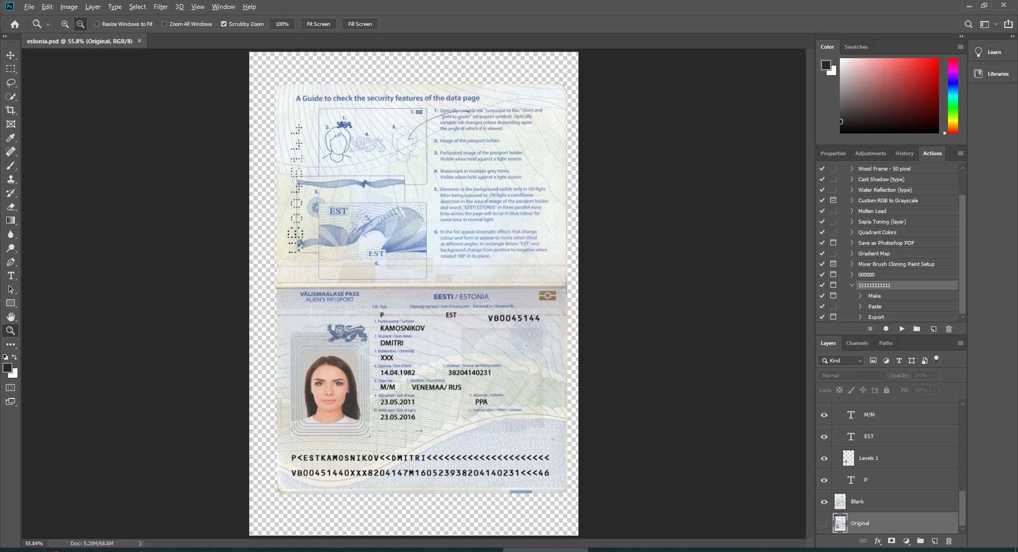Switch to the History tab
The image size is (1018, 552).
904,153
